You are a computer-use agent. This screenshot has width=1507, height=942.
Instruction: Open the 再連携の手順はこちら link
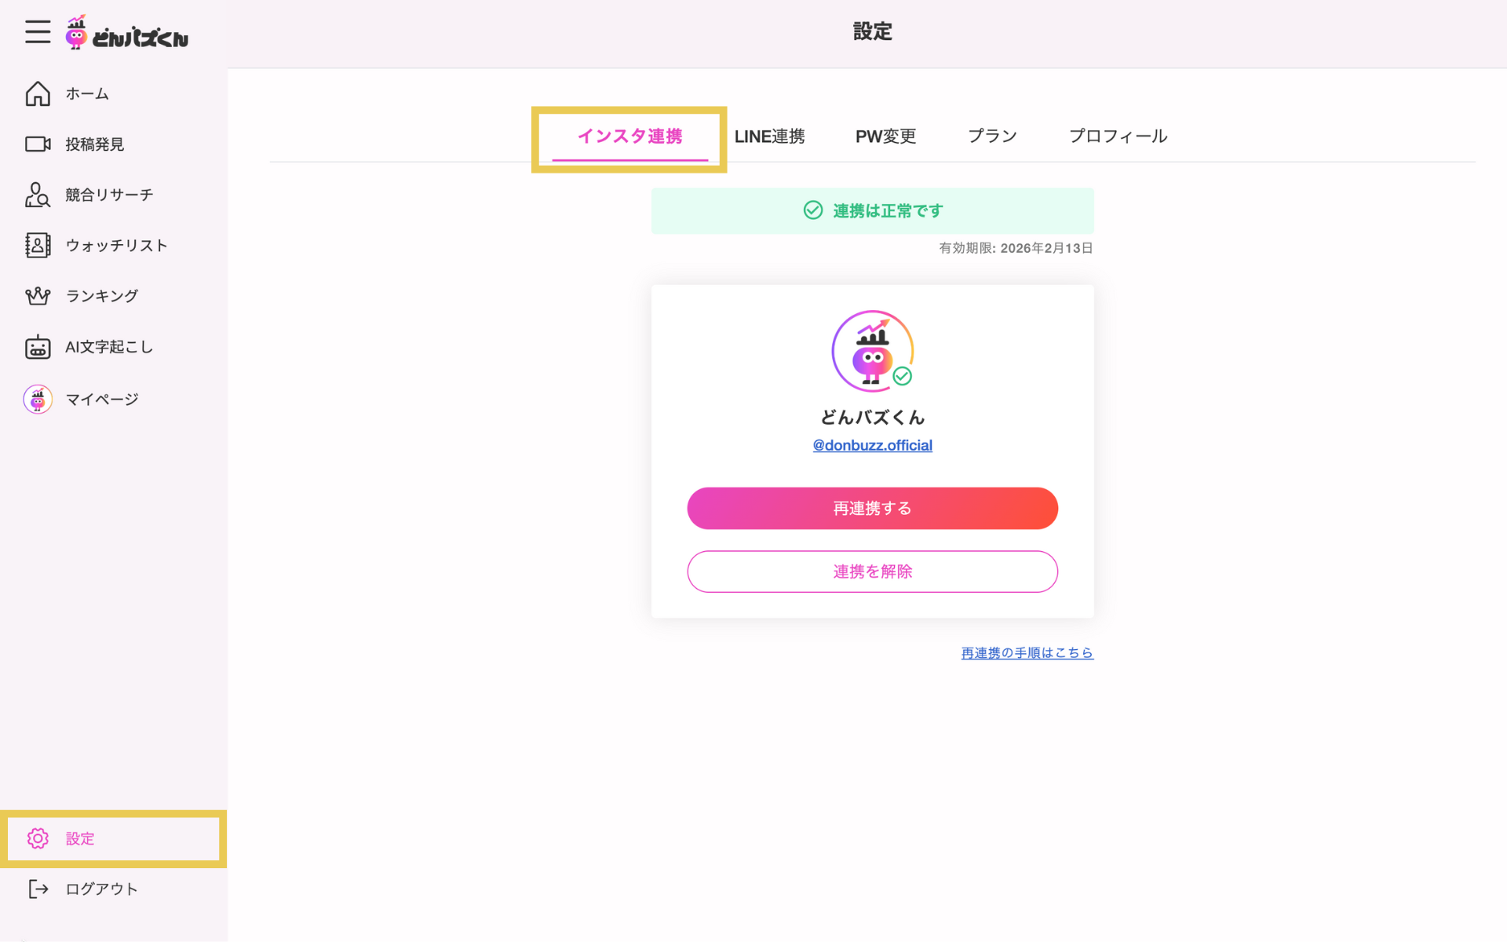pos(1027,653)
